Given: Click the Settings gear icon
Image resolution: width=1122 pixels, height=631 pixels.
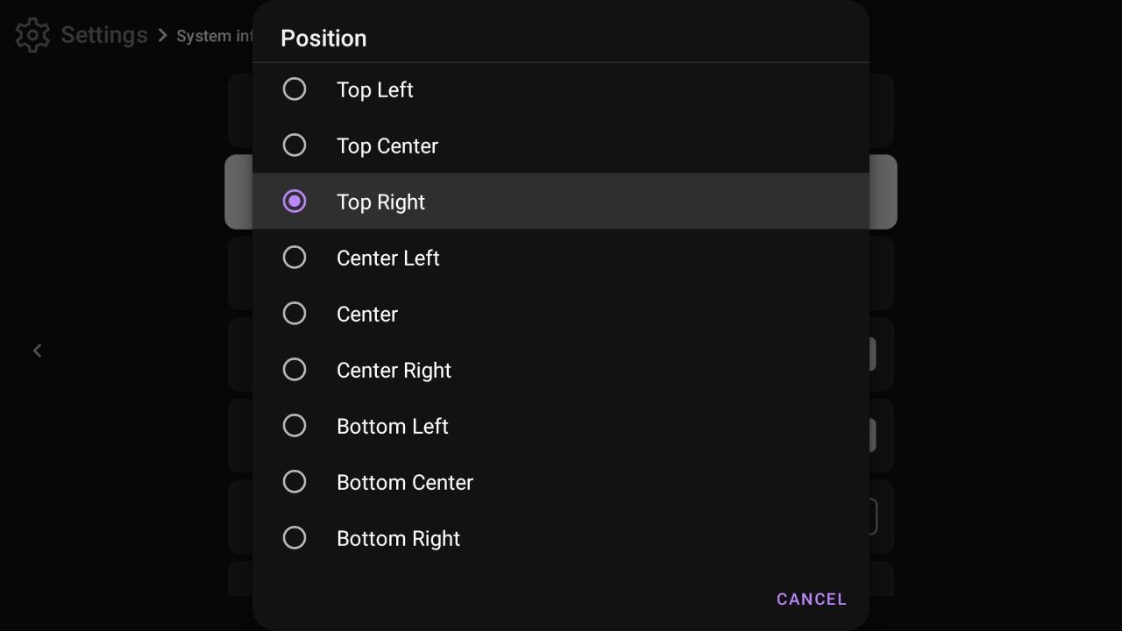Looking at the screenshot, I should coord(32,35).
